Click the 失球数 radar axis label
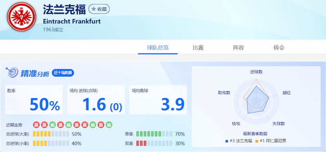 coord(278,124)
